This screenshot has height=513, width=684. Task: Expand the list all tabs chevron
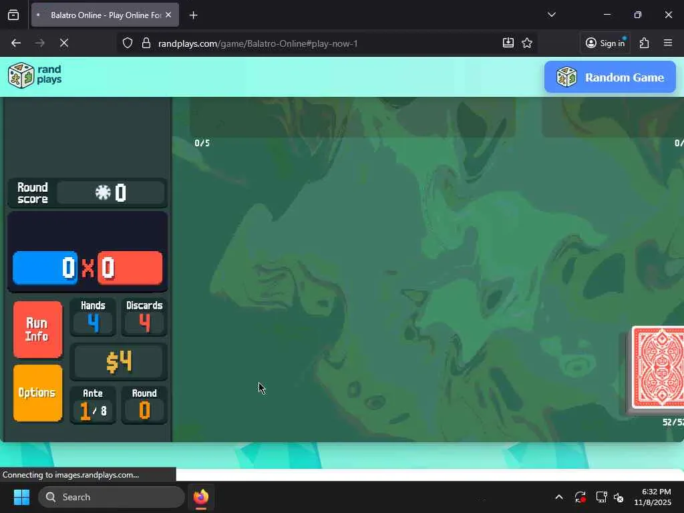[x=551, y=15]
